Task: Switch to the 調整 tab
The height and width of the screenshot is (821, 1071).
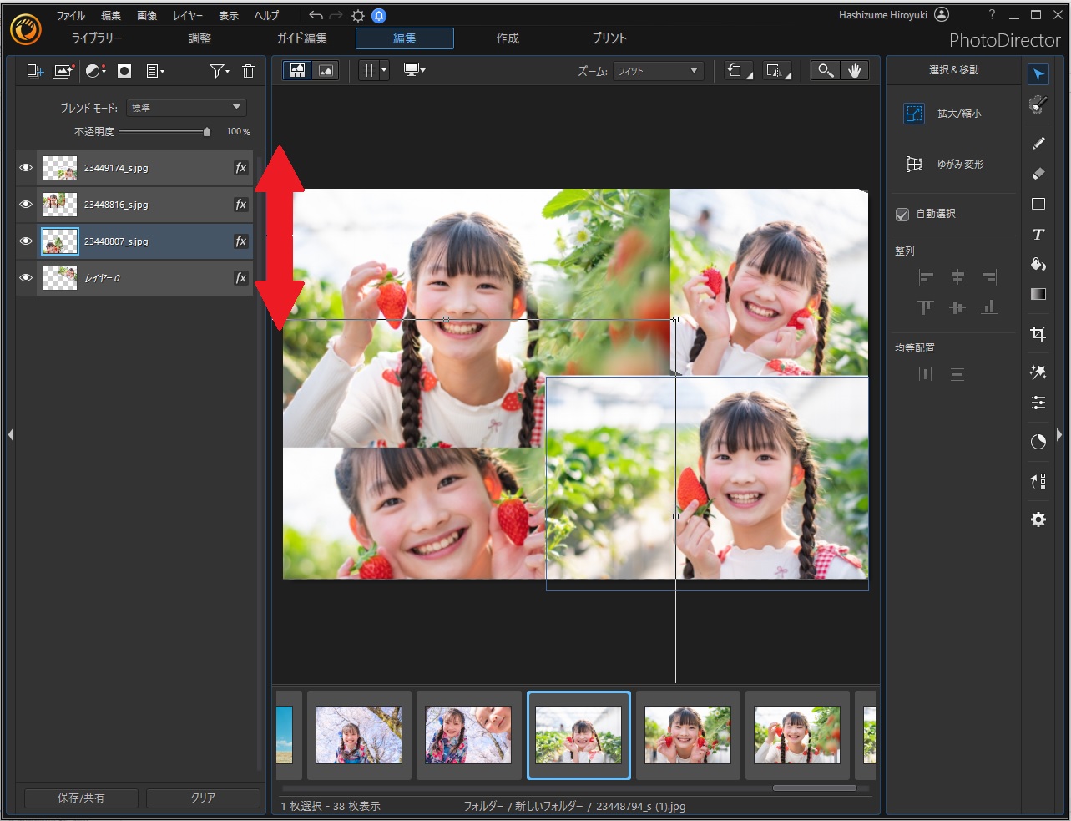Action: click(200, 38)
